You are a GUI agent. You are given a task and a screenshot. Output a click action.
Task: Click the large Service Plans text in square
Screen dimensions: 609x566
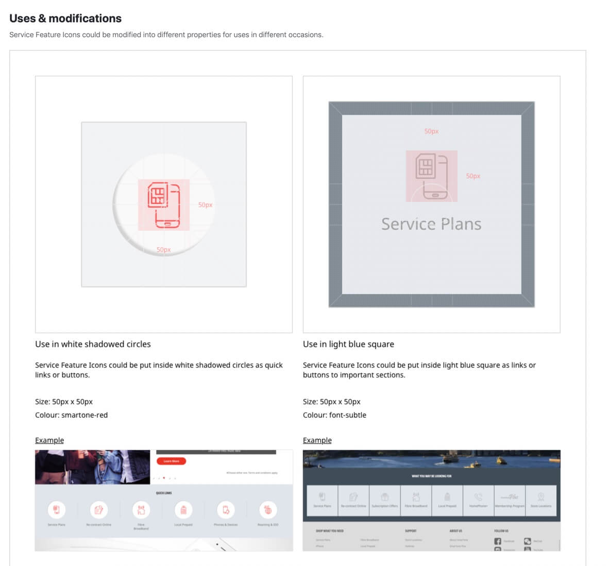point(431,224)
